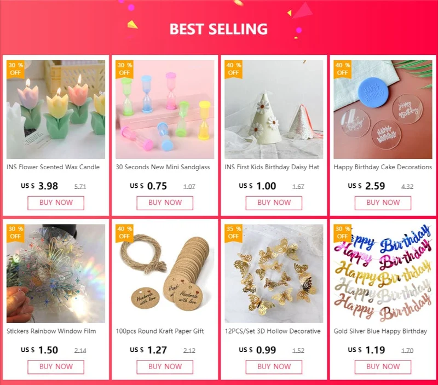438x385 pixels.
Task: Click BUY NOW for the 30 Seconds Sandglass
Action: 165,203
